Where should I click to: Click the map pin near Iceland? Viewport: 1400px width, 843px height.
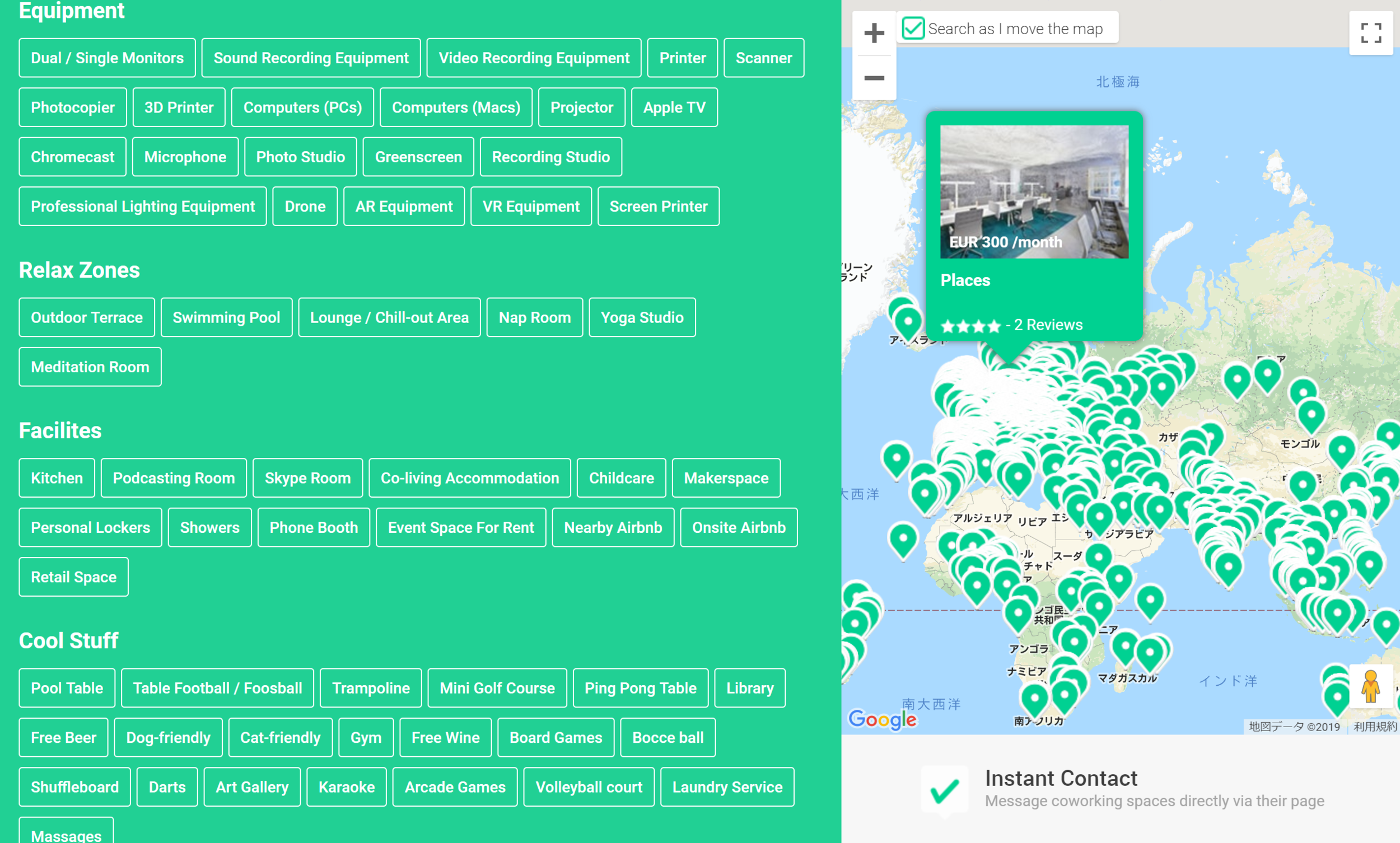pyautogui.click(x=907, y=322)
